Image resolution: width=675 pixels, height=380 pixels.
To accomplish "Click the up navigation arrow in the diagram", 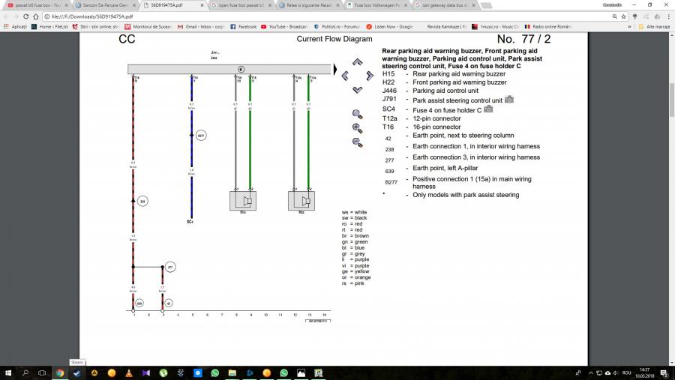I will pyautogui.click(x=358, y=63).
